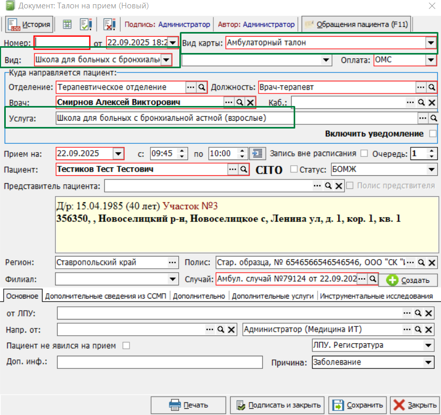Screen dimensions: 441x415
Task: Click the document with green checkmark icon
Action: 85,25
